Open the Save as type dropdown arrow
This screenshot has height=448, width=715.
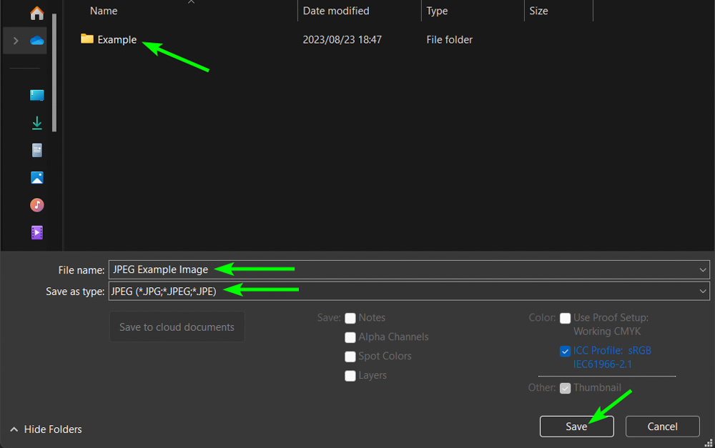(x=703, y=292)
